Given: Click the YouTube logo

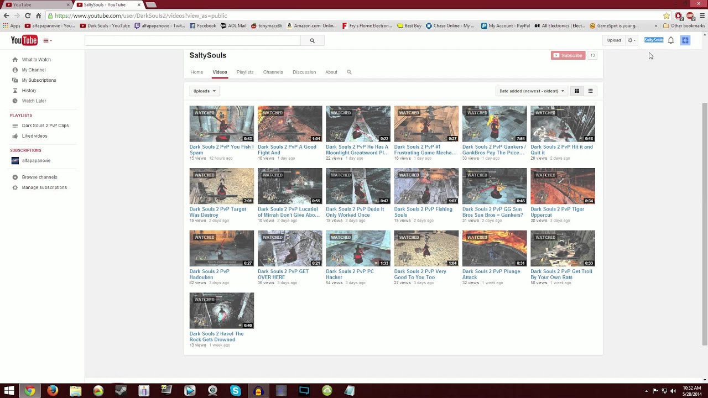Looking at the screenshot, I should 24,40.
